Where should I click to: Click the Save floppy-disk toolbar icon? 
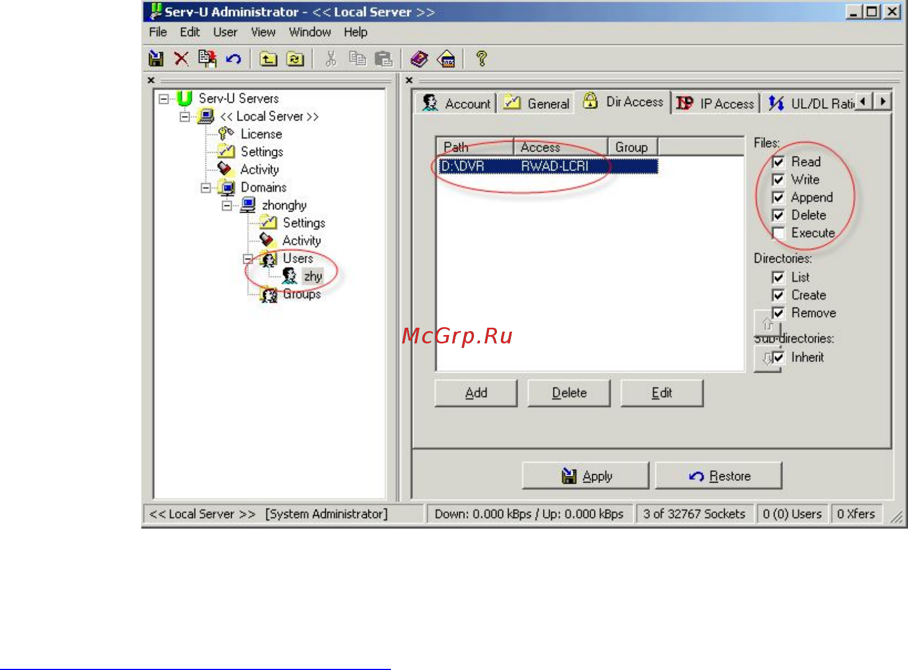[156, 58]
